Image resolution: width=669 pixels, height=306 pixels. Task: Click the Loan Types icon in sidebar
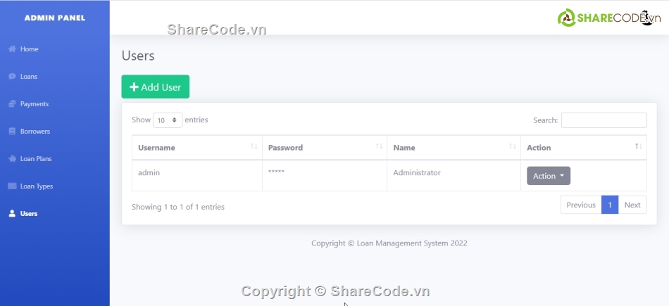[12, 186]
